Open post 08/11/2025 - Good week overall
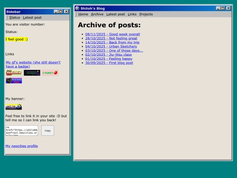The height and width of the screenshot is (178, 237). click(112, 34)
